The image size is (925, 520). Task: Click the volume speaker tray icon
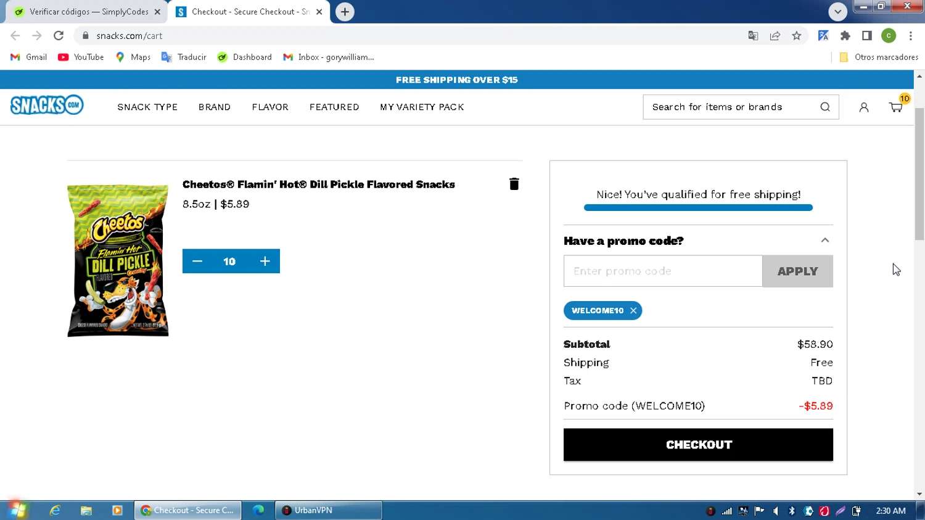(776, 511)
